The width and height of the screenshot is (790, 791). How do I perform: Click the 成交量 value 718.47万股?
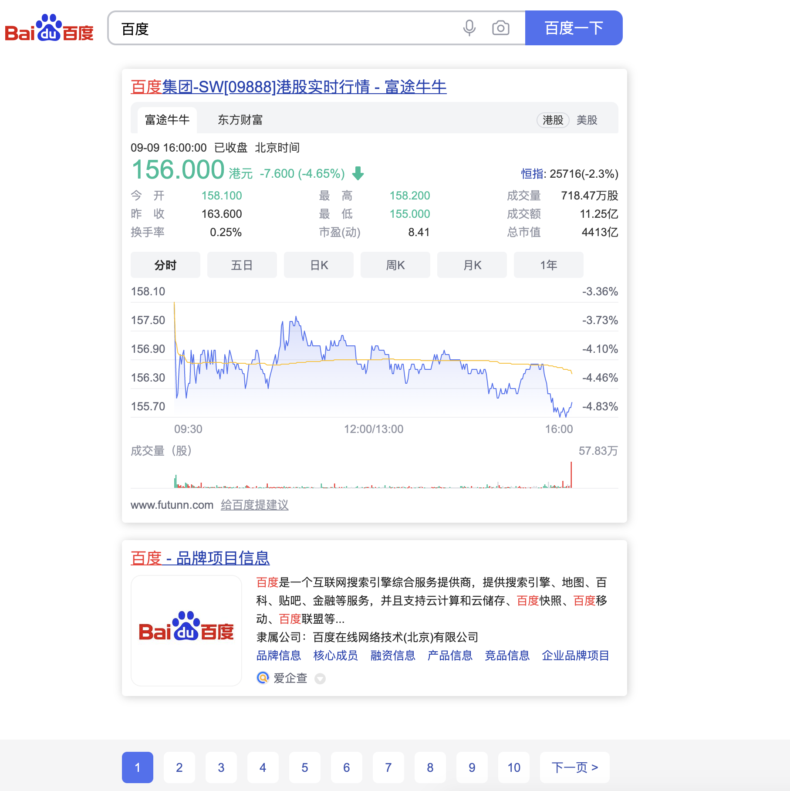(590, 196)
